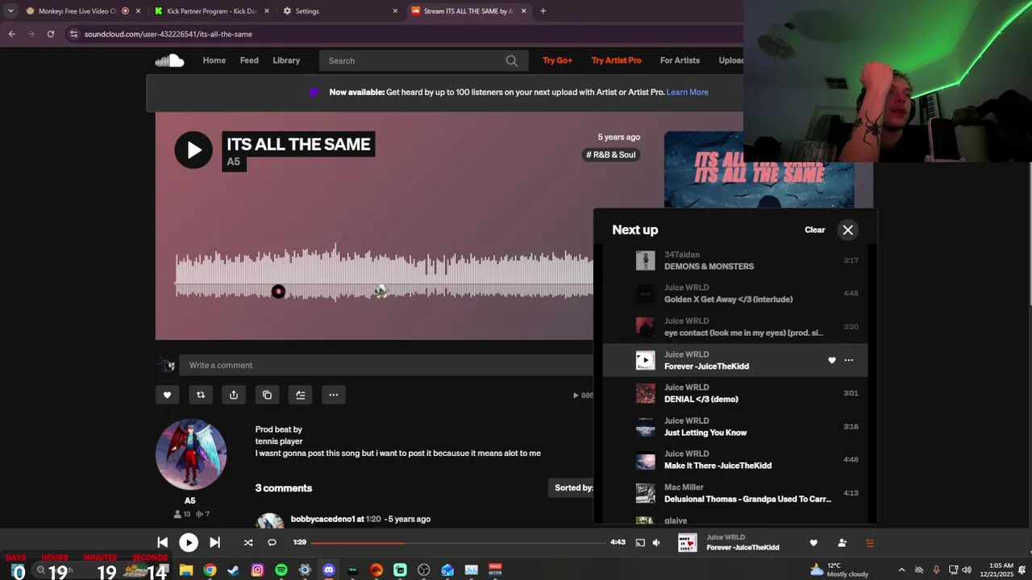Switch to Kick Partner Program tab
The width and height of the screenshot is (1032, 580).
click(210, 11)
